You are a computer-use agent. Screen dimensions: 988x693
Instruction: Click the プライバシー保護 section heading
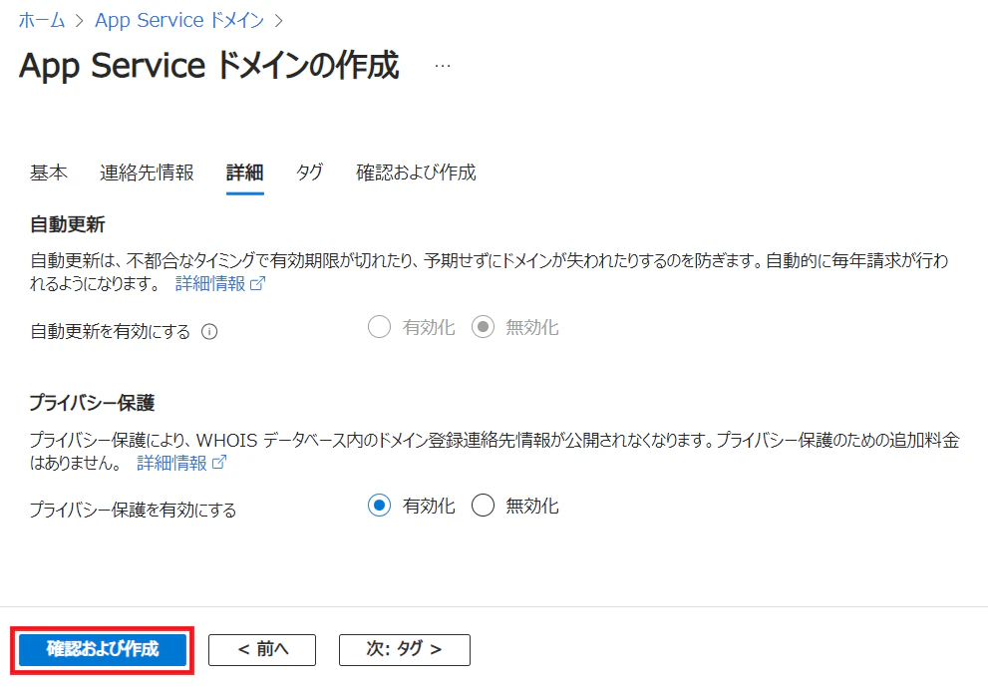click(x=92, y=403)
